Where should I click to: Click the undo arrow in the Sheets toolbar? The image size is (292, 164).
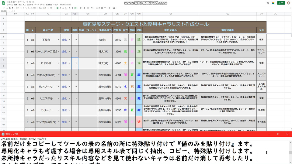click(4, 8)
